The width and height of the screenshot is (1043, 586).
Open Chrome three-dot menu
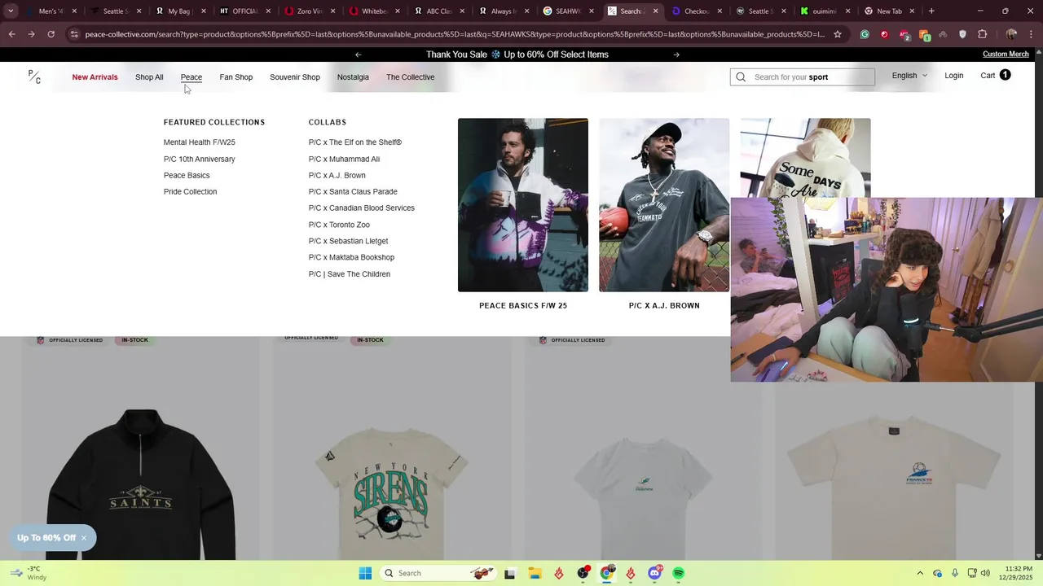1031,34
